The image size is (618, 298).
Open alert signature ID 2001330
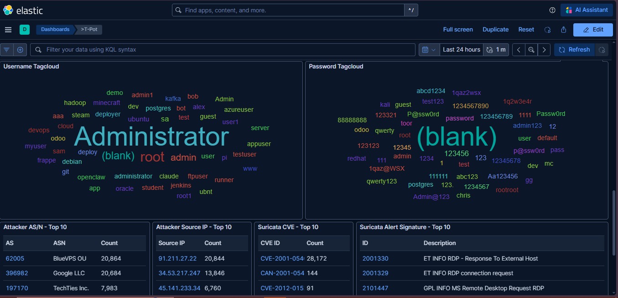[x=375, y=259]
